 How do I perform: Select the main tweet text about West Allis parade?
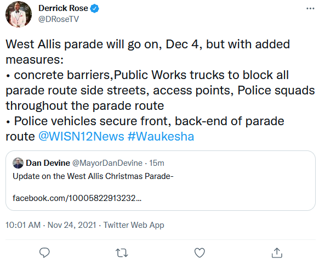click(160, 90)
